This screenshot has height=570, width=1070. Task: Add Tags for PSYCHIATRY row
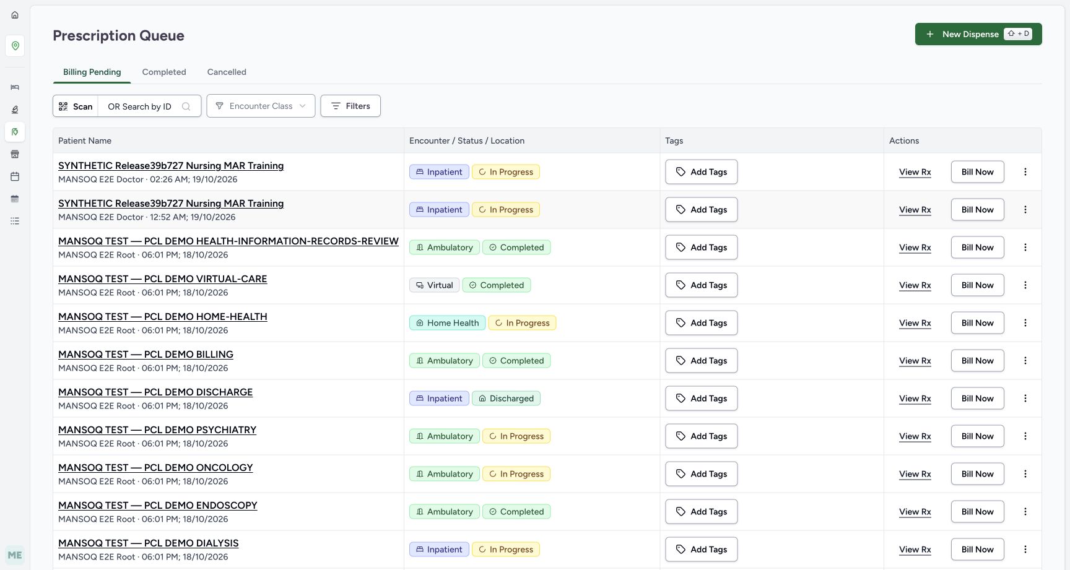click(x=702, y=436)
